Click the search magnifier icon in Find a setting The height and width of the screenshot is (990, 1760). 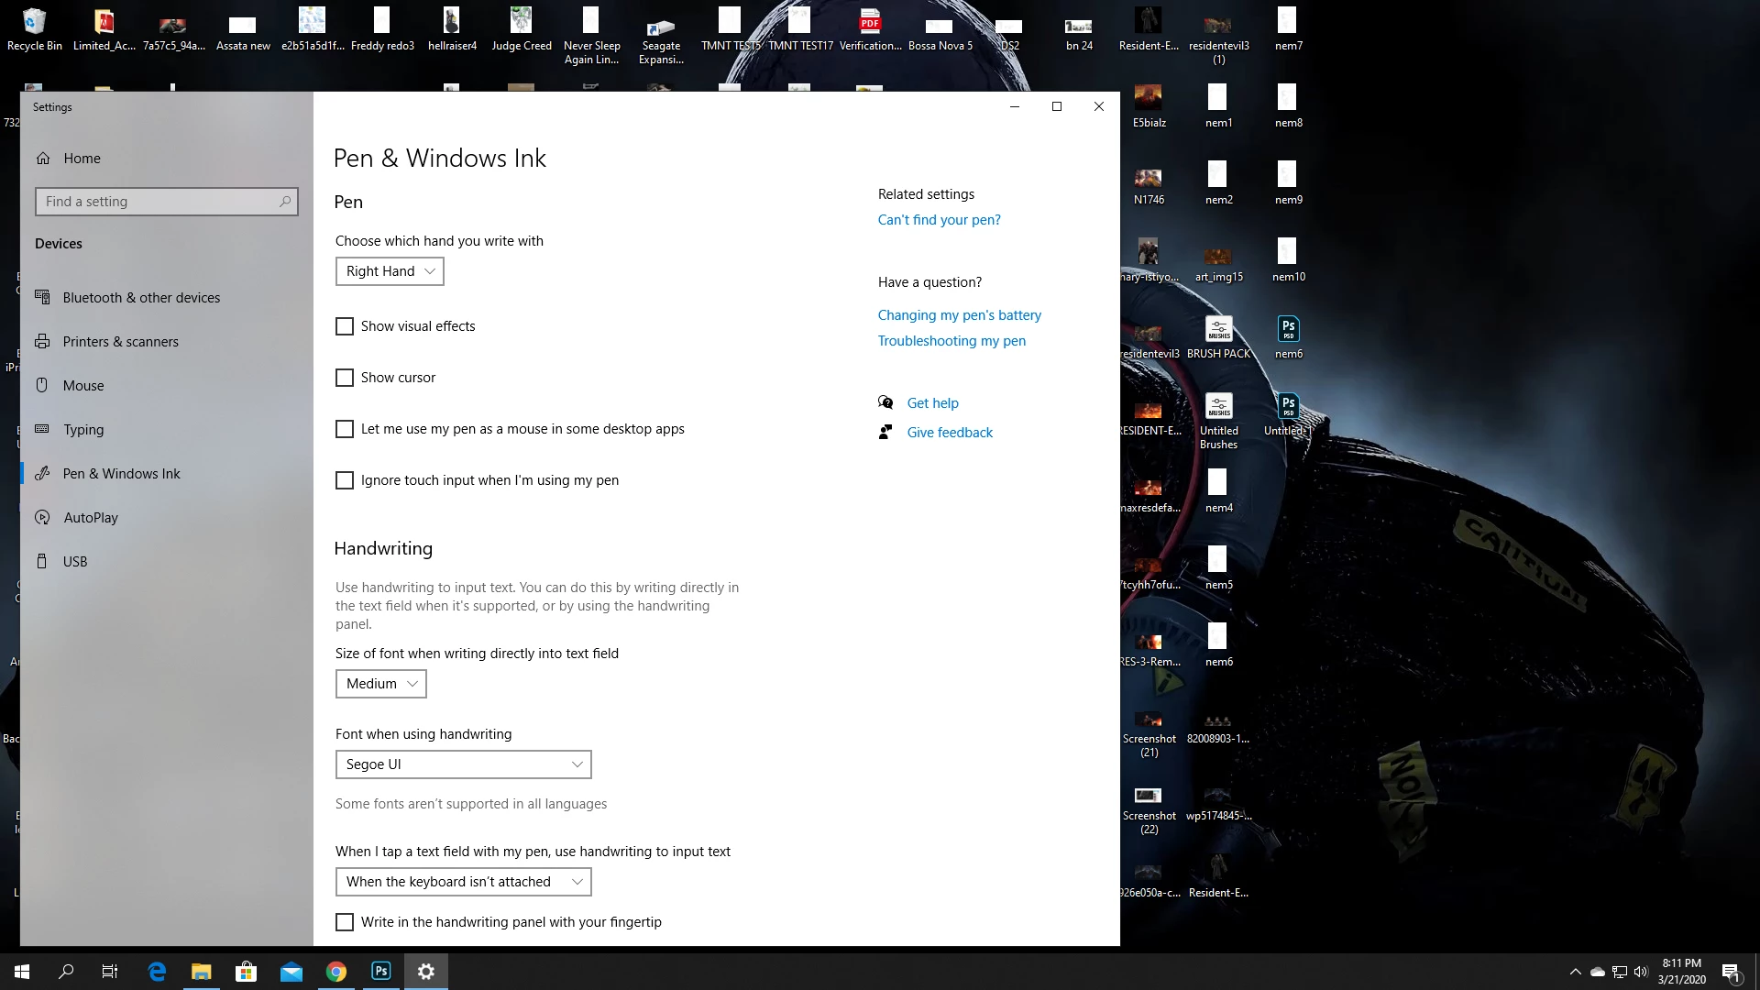pyautogui.click(x=285, y=202)
